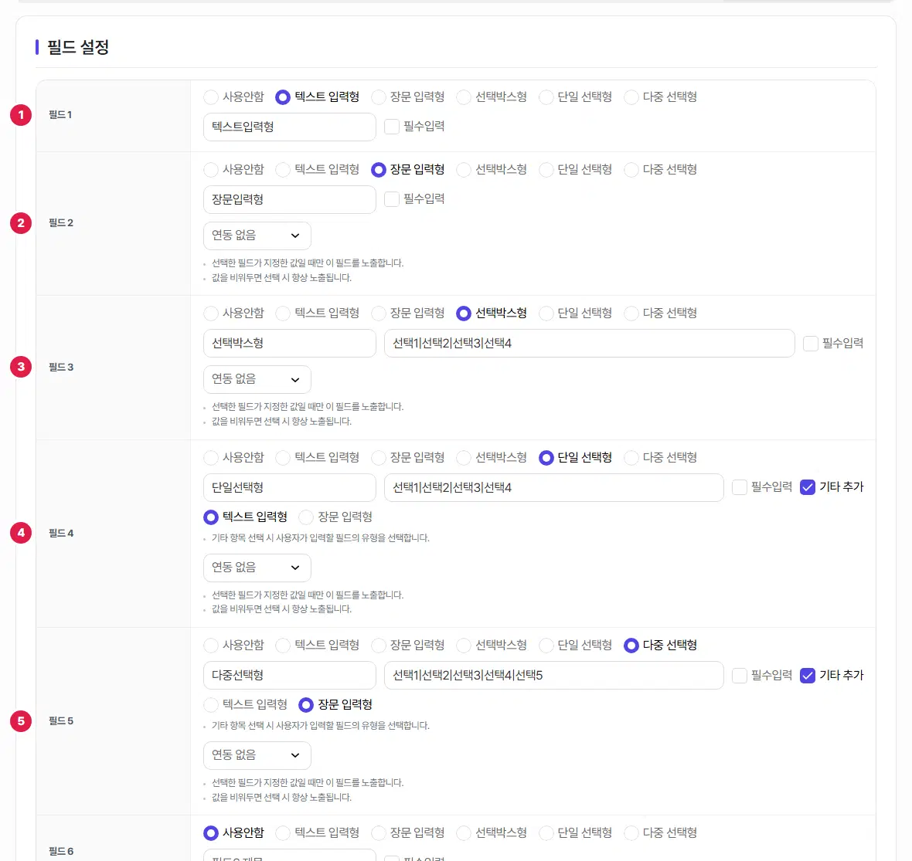Switch 필드3 to 다중 선택형
This screenshot has height=861, width=912.
point(631,314)
